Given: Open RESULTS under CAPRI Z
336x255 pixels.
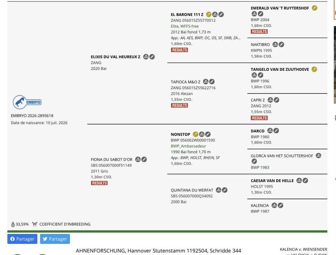Looking at the screenshot, I should 259,118.
